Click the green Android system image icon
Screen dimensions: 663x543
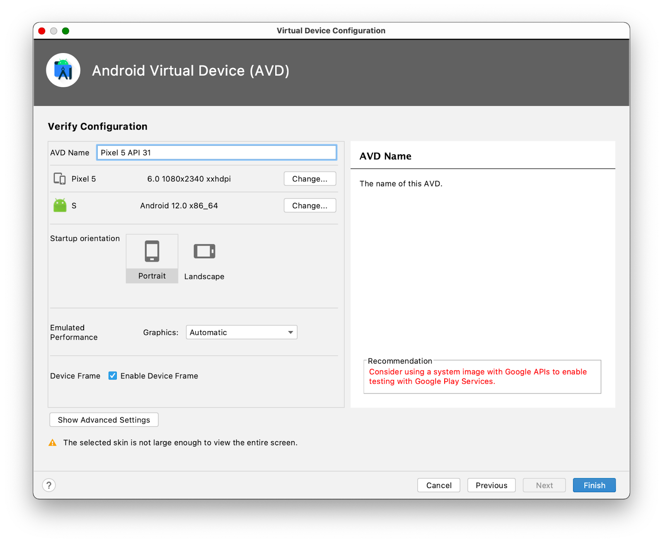tap(60, 205)
